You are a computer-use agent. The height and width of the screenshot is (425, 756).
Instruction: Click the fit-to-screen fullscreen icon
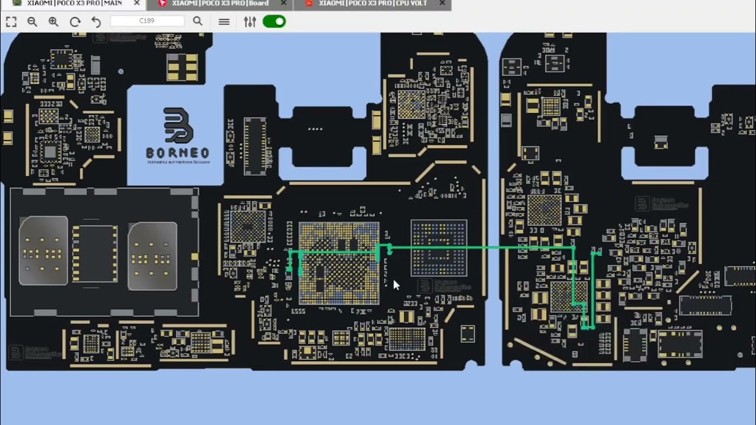[11, 22]
